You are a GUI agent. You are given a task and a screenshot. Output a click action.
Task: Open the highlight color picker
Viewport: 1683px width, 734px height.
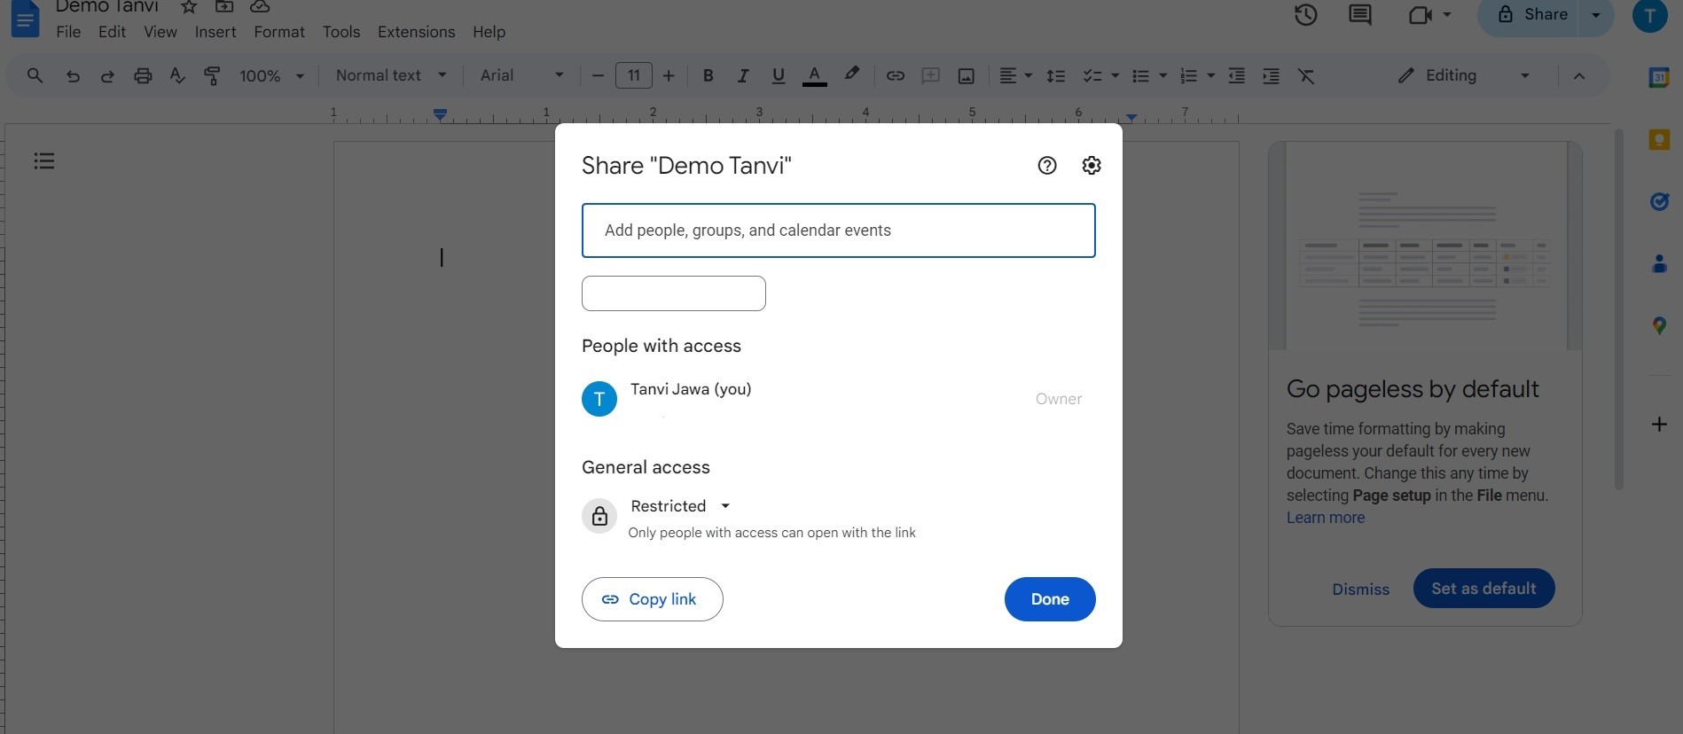click(x=852, y=75)
